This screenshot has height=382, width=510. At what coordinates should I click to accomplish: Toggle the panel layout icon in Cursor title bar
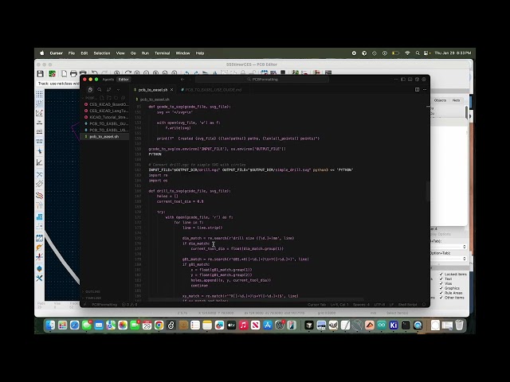(x=410, y=80)
